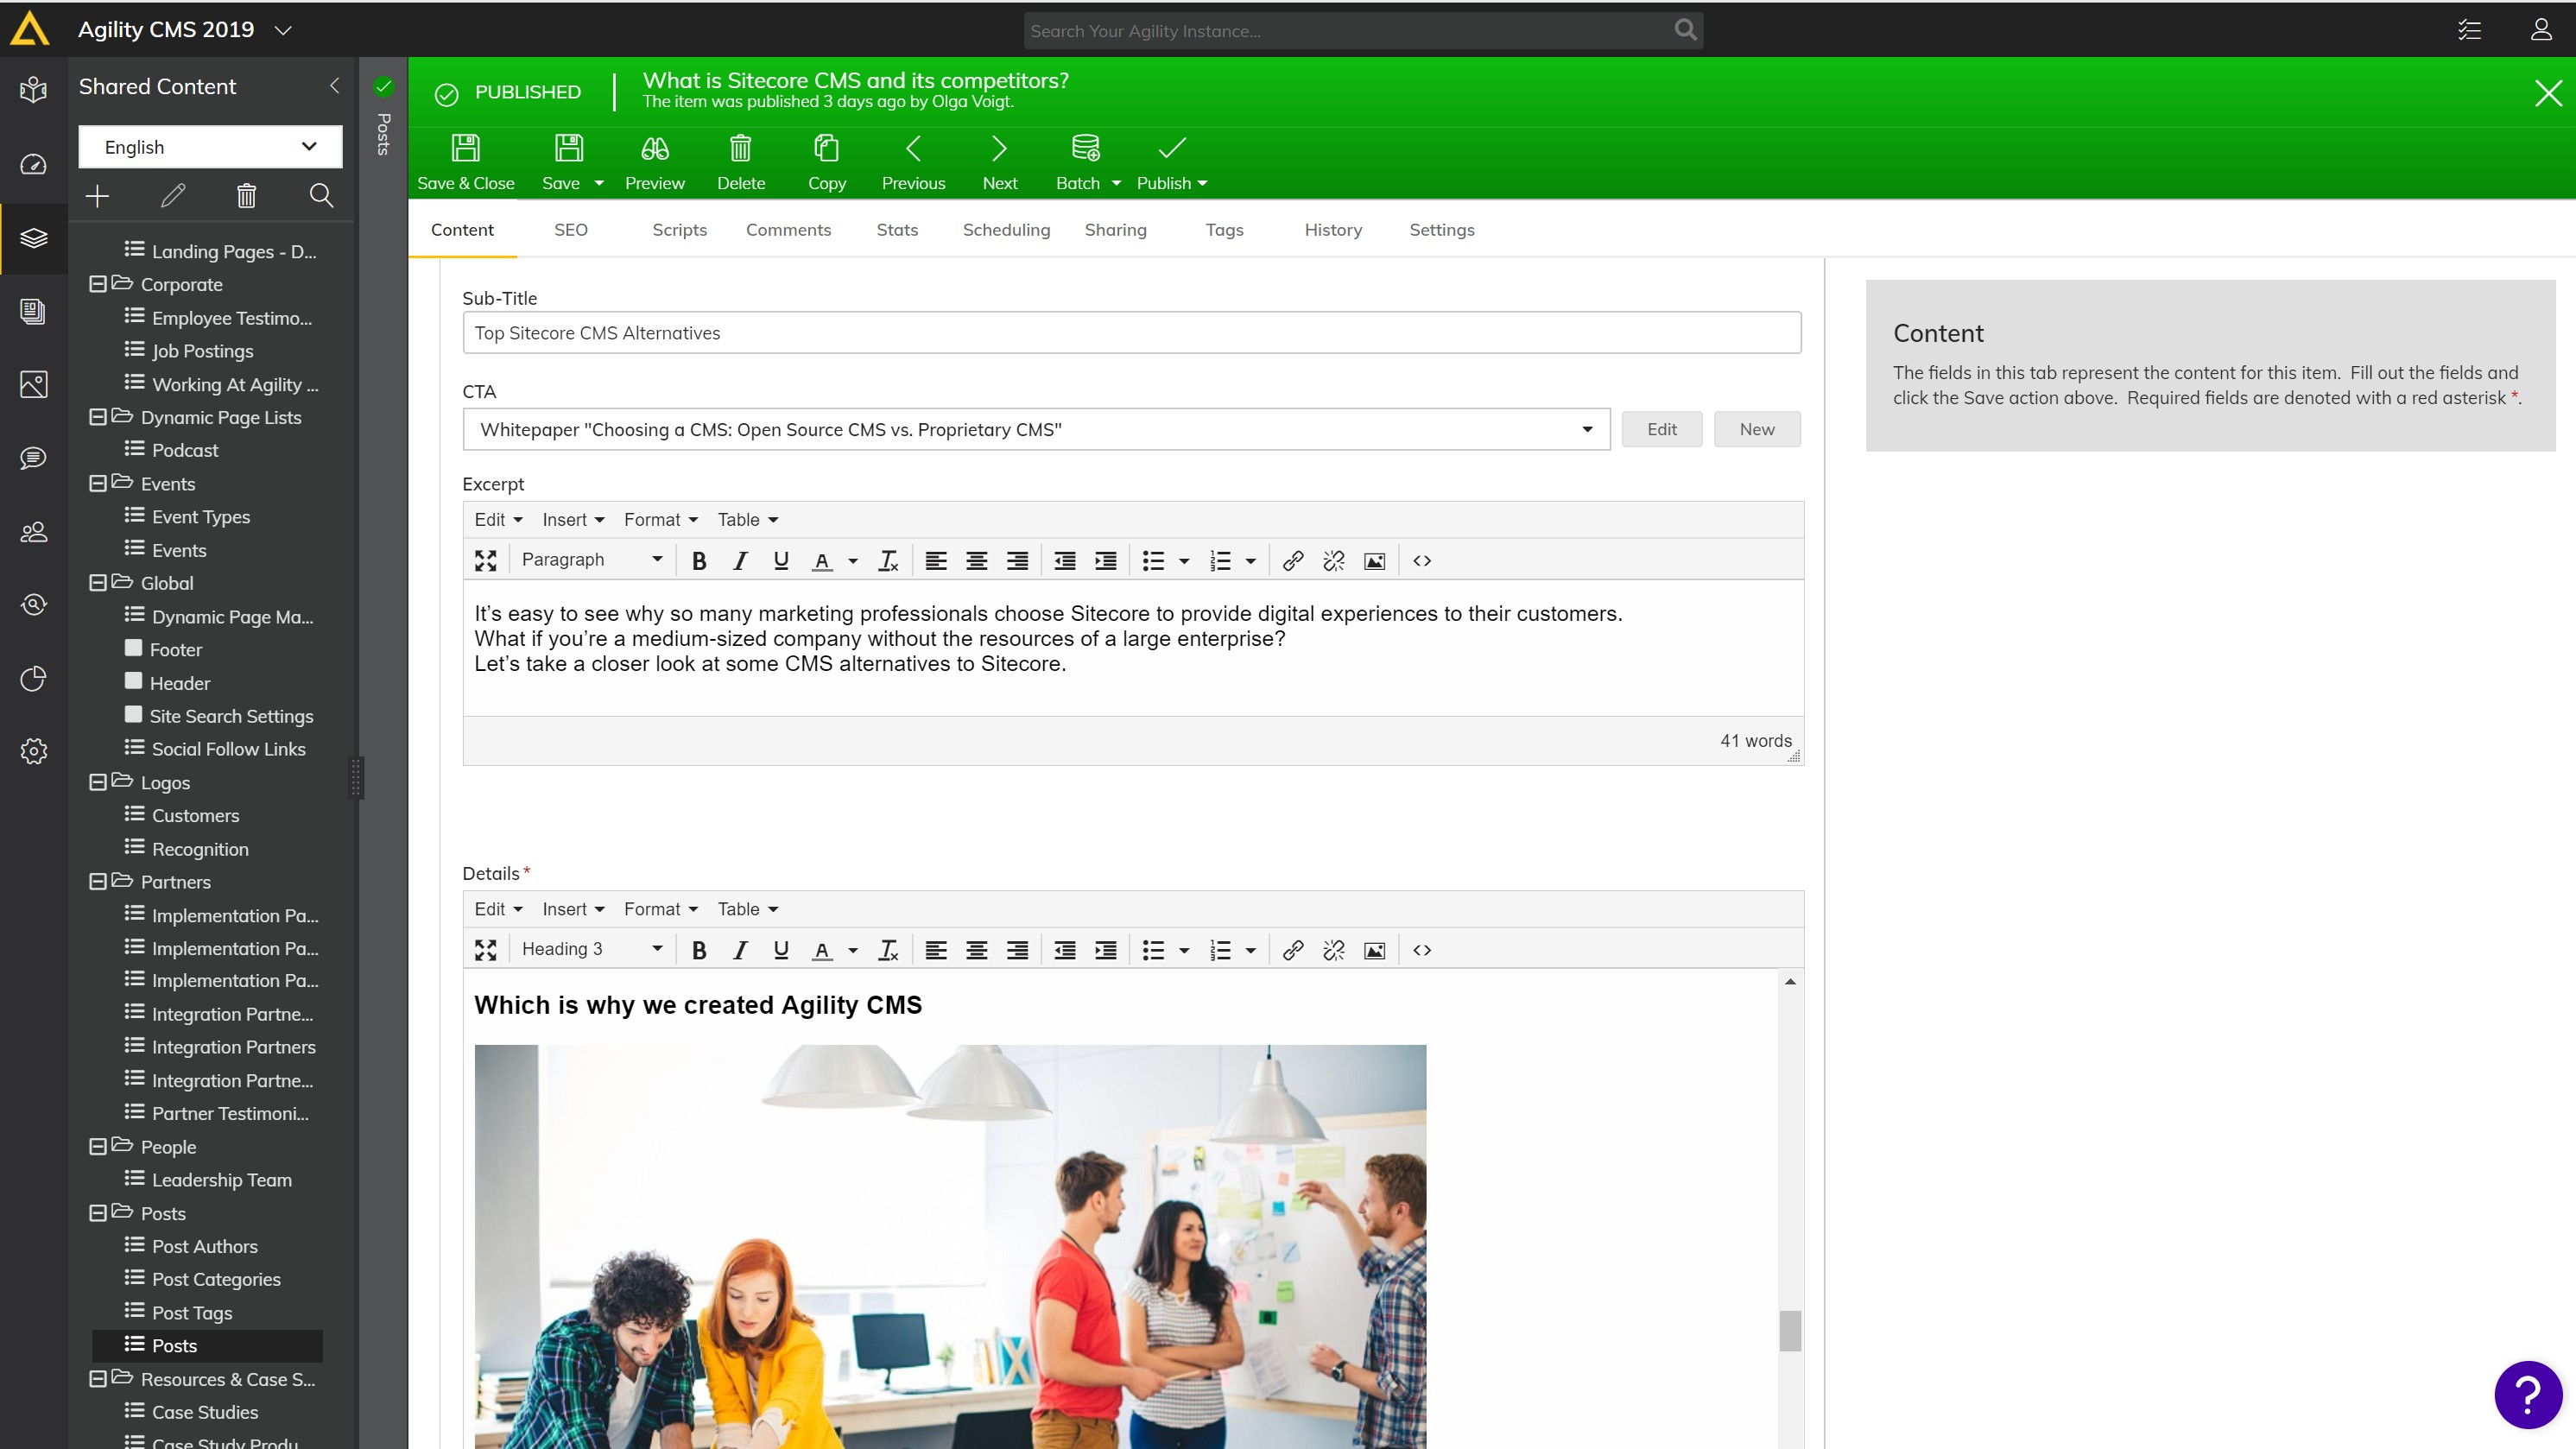2576x1449 pixels.
Task: Clear formatting in Excerpt editor
Action: click(887, 561)
